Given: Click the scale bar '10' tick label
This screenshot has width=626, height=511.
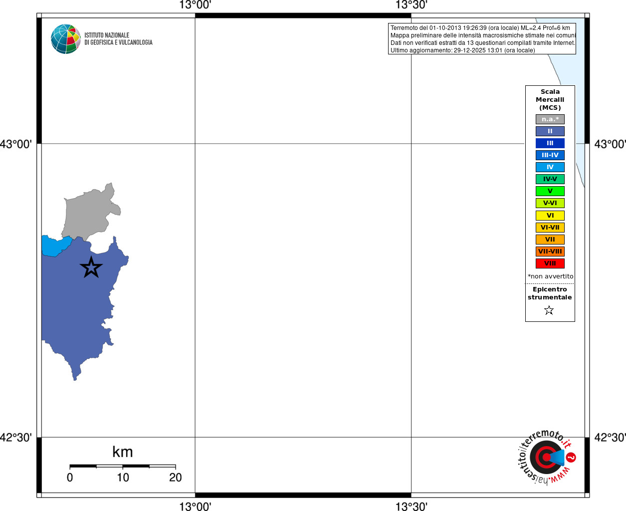Looking at the screenshot, I should click(x=123, y=478).
